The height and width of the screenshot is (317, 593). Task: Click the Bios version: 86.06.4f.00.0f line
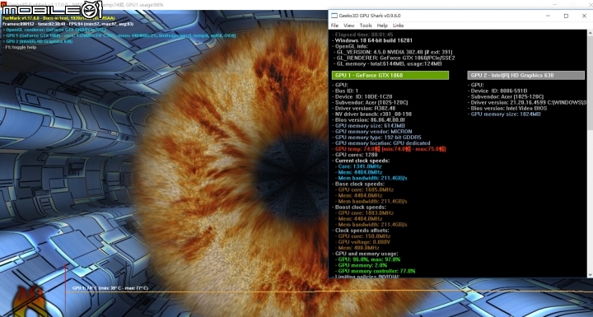click(368, 120)
